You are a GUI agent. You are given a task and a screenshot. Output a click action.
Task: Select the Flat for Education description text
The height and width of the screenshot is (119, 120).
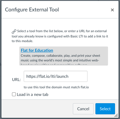60,59
